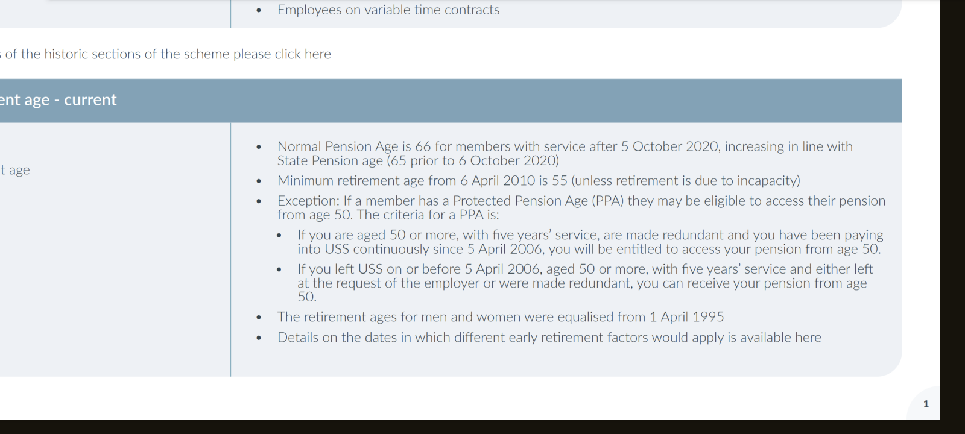
Task: Click 'The retirement ages for men and women' line
Action: (x=501, y=317)
